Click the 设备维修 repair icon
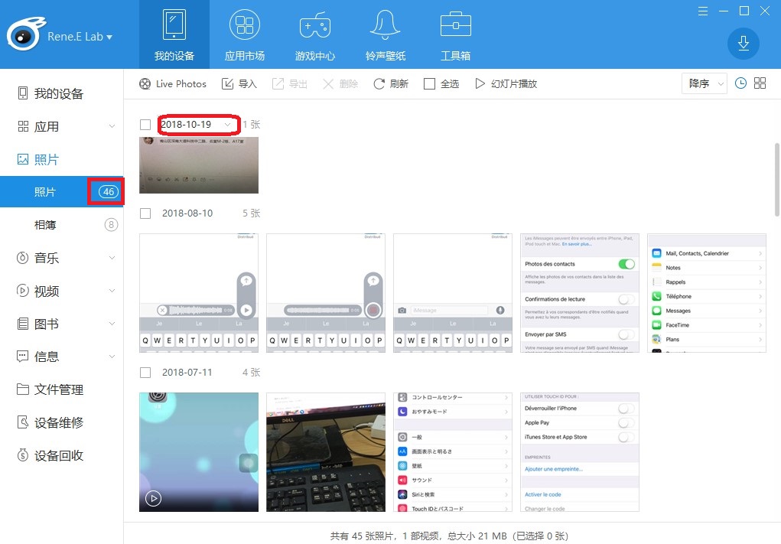 22,422
